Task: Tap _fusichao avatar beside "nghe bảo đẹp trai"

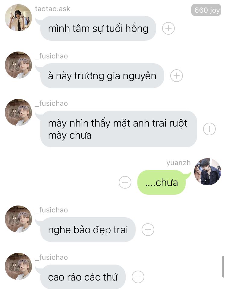Action: [18, 219]
